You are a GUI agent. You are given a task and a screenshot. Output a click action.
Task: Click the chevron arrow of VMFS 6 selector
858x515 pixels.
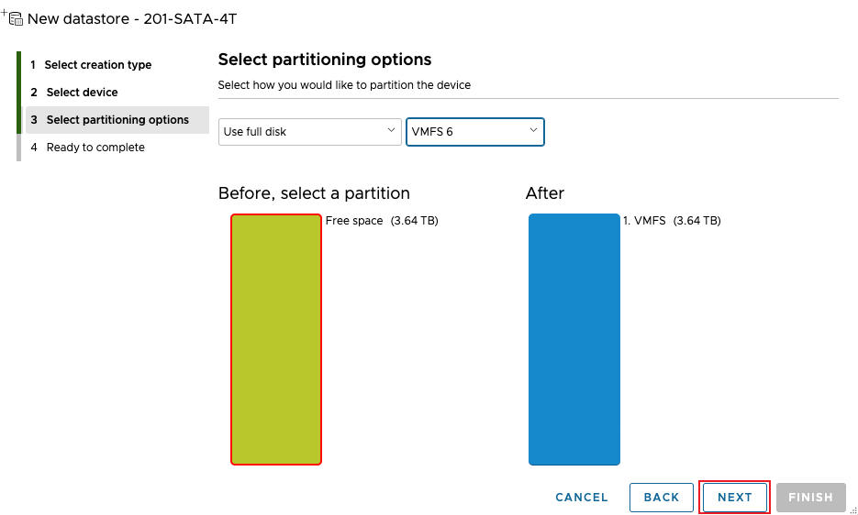coord(533,130)
